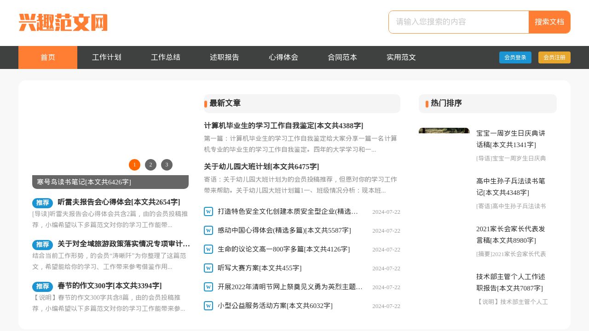Viewport: 589px width, 331px height.
Task: Click the 搜索文档 search button
Action: pos(549,22)
